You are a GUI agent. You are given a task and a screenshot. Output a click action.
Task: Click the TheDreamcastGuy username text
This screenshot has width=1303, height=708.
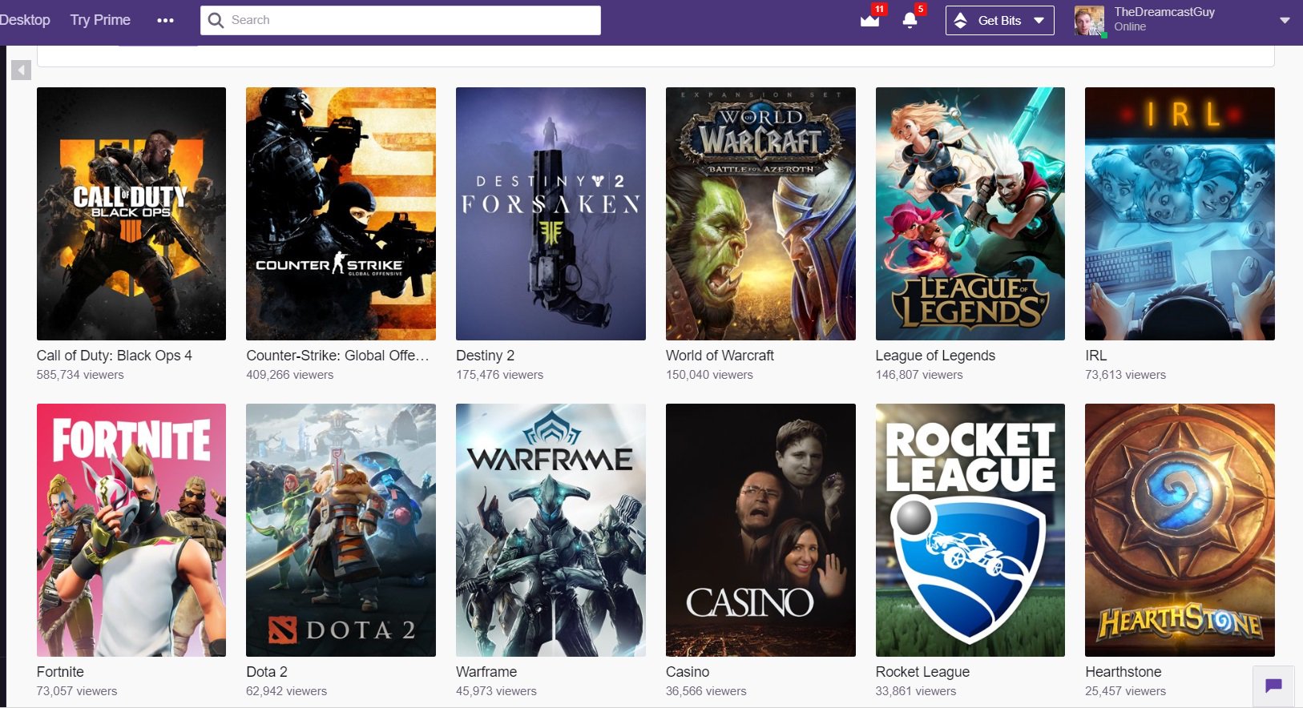[x=1164, y=12]
